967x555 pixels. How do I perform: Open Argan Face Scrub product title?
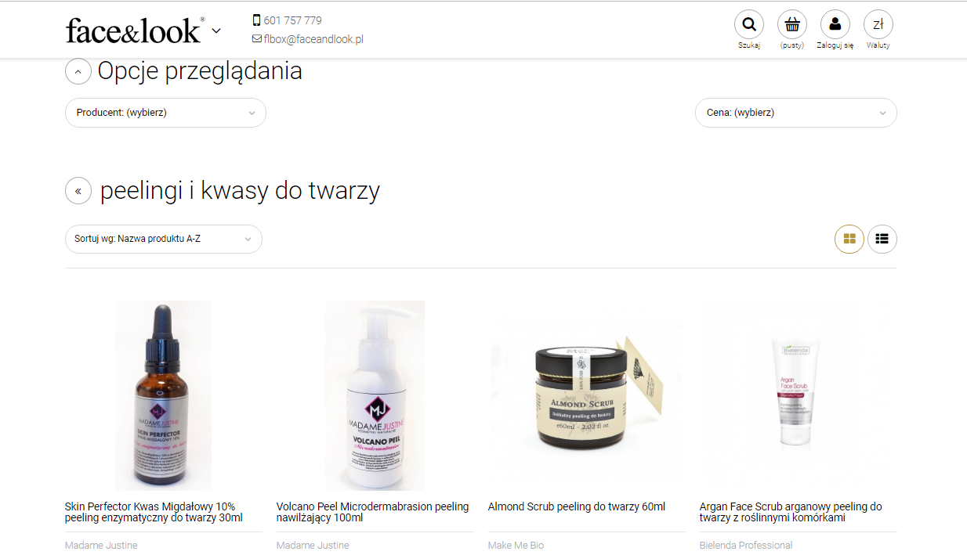[x=791, y=512]
